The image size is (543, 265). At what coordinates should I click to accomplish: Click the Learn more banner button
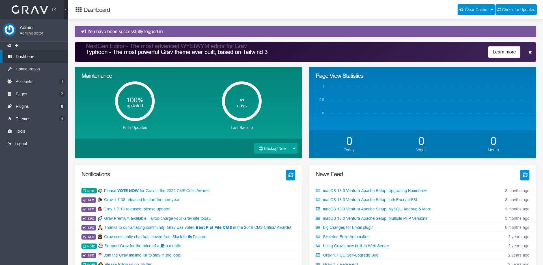pyautogui.click(x=504, y=52)
